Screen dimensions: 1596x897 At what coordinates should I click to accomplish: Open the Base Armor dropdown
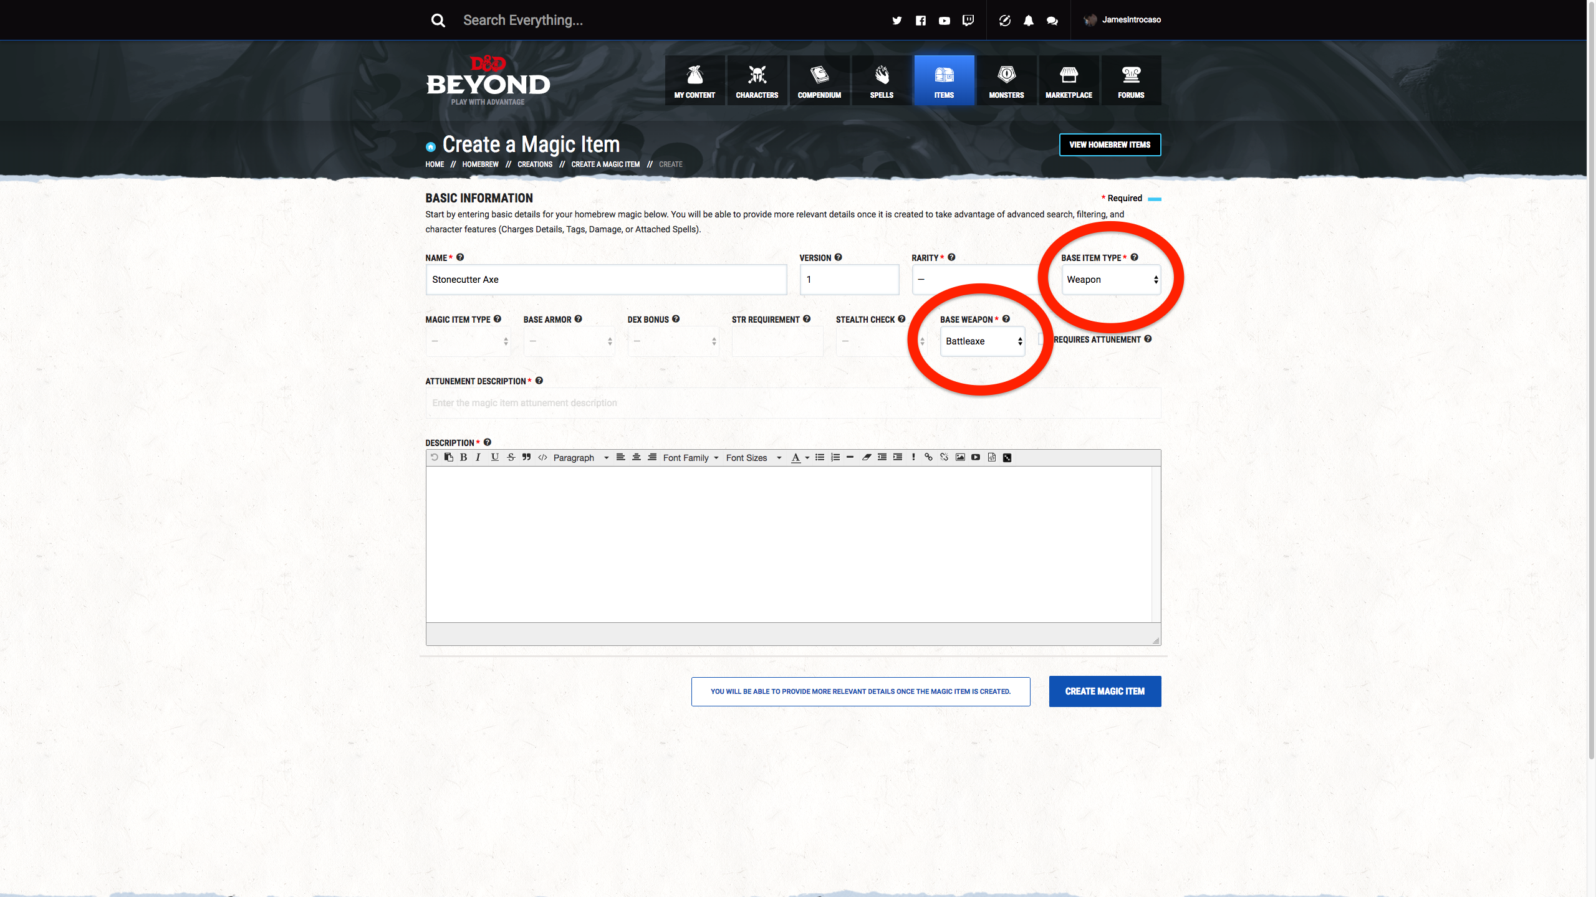pos(569,341)
